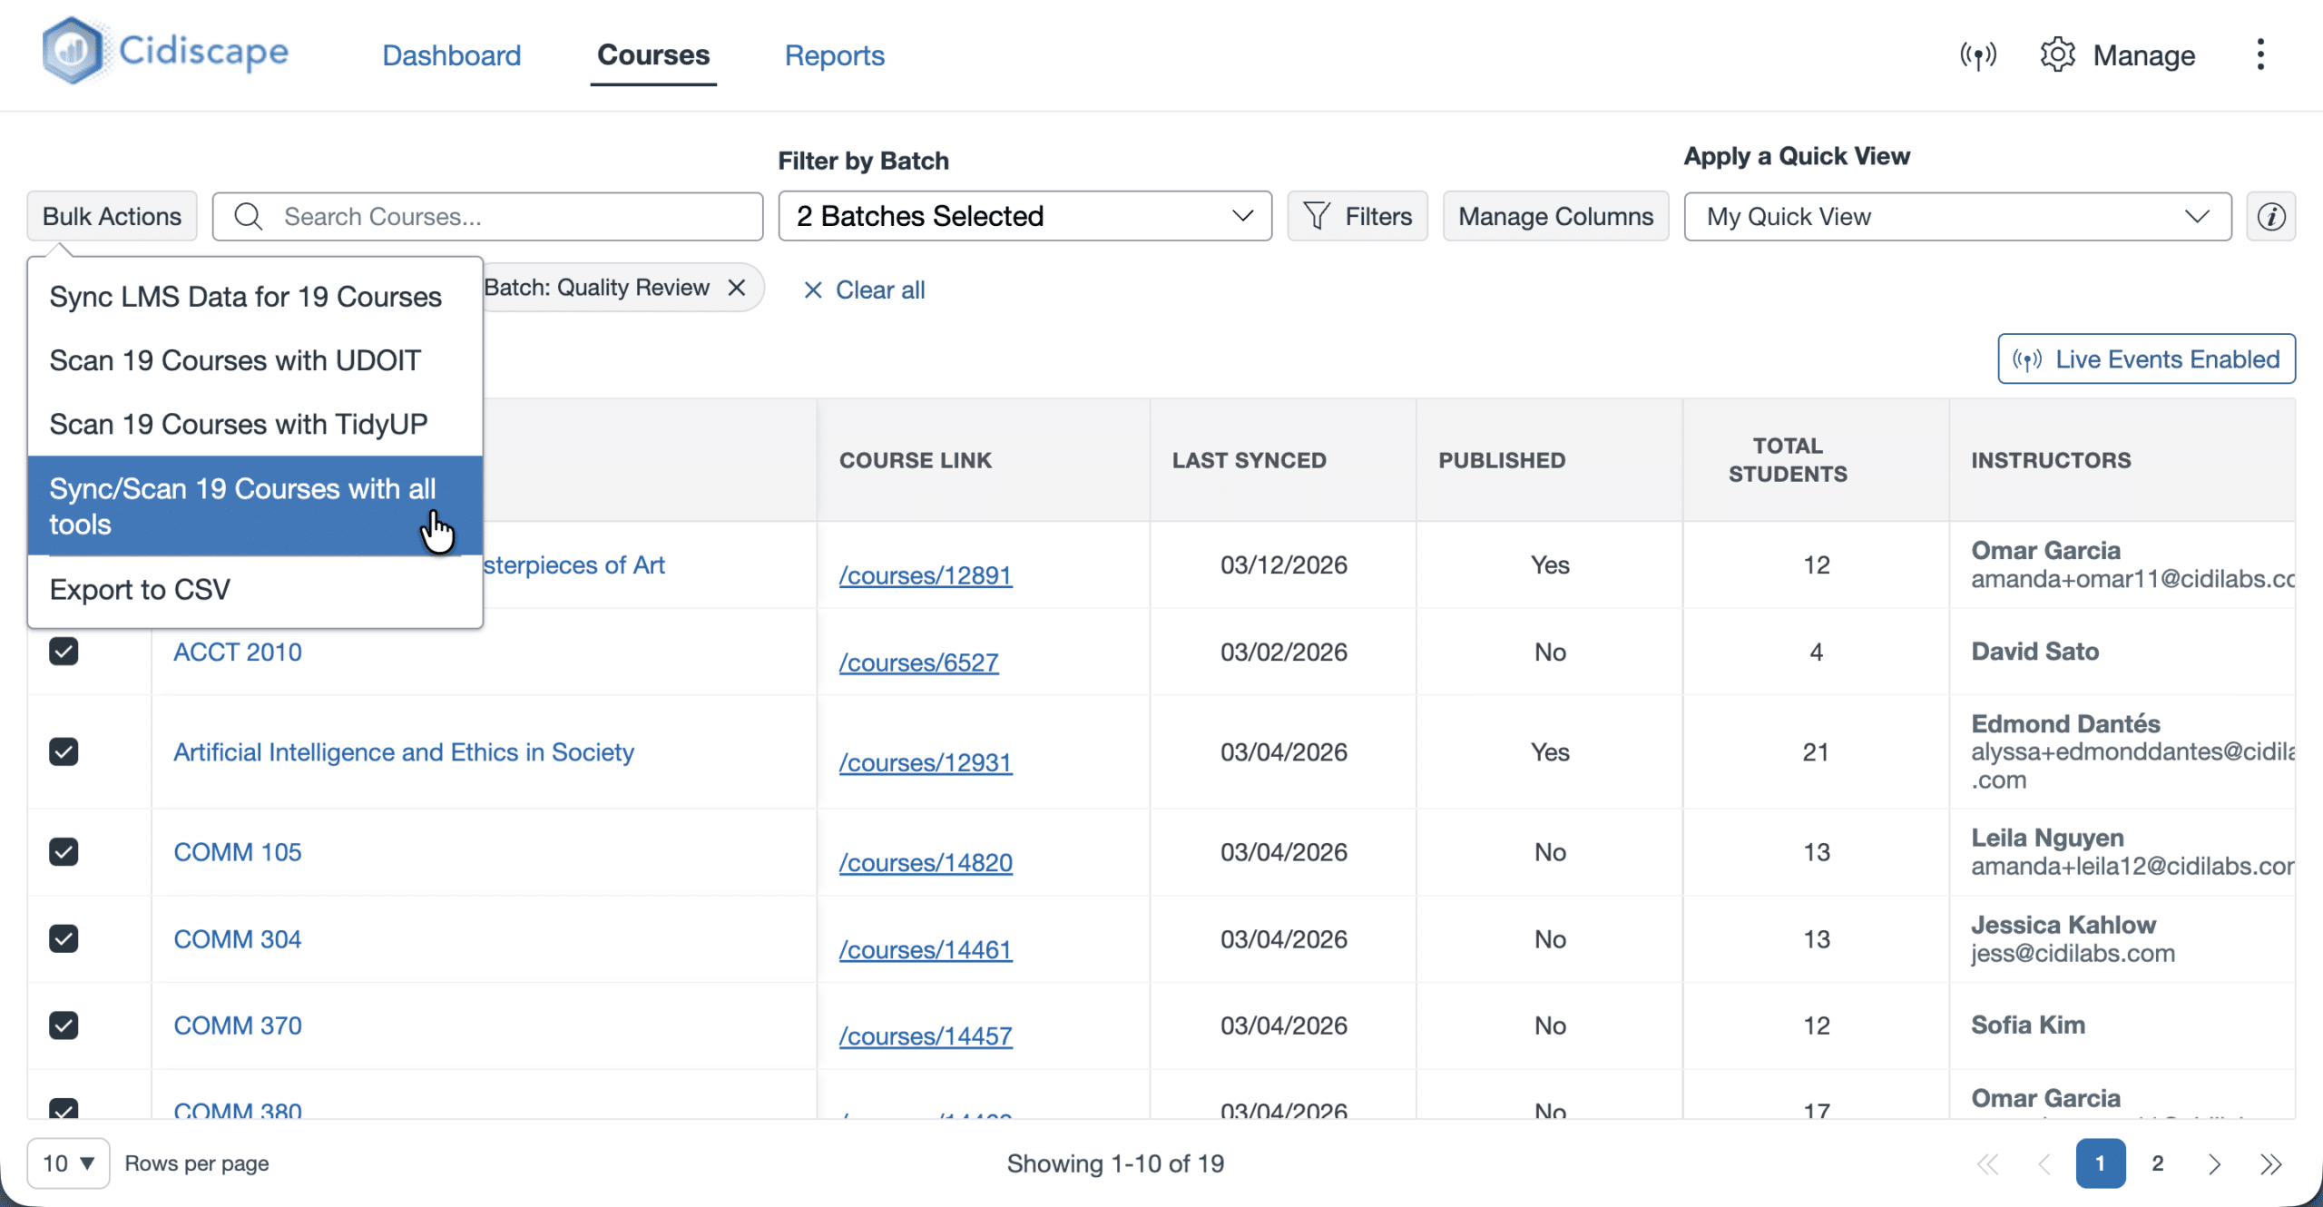The image size is (2323, 1207).
Task: Click the Filters funnel button
Action: 1357,217
